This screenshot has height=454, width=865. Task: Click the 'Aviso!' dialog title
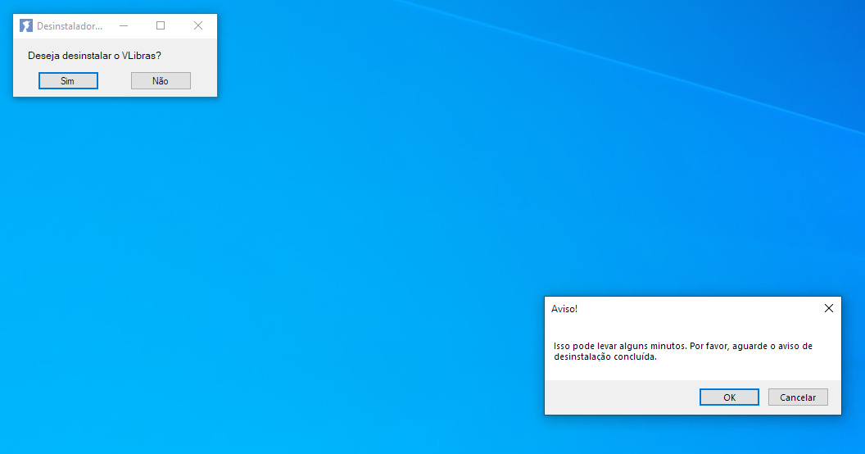click(x=564, y=309)
